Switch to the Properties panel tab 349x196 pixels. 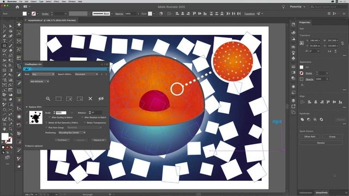pos(304,22)
